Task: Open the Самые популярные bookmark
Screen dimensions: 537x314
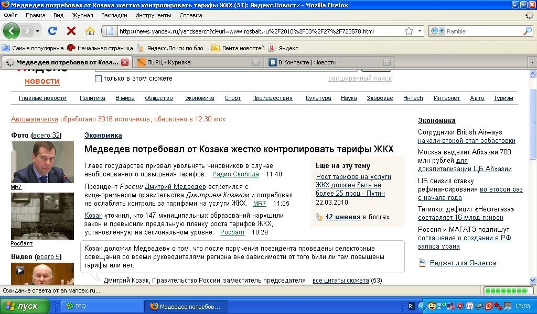Action: coord(33,48)
